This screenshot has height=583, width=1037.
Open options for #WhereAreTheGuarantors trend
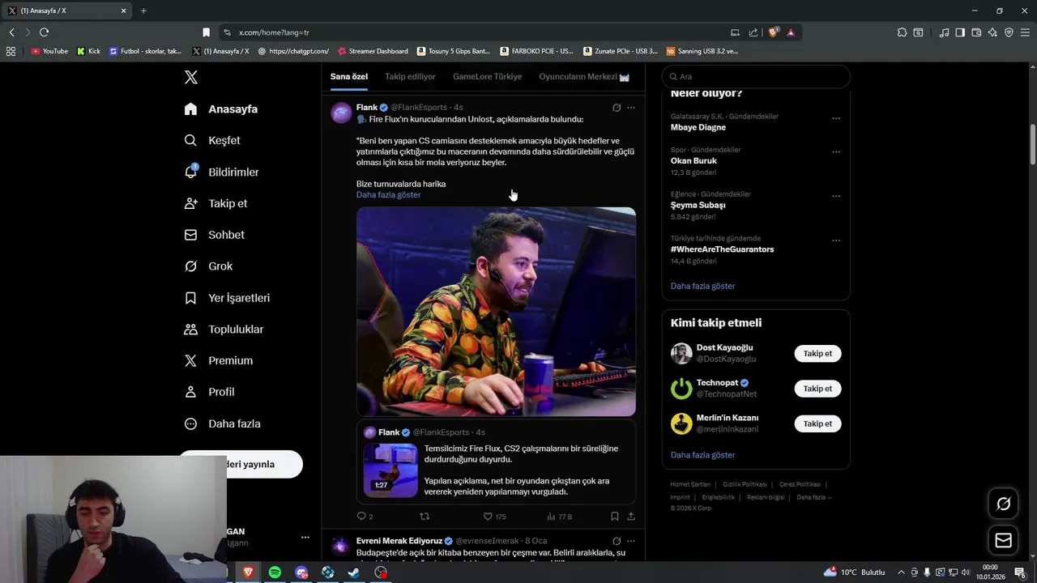coord(836,241)
